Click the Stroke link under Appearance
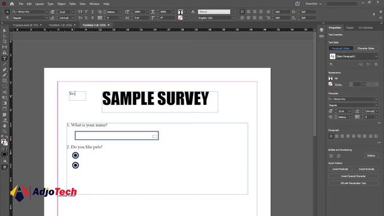The width and height of the screenshot is (384, 216). tap(338, 85)
